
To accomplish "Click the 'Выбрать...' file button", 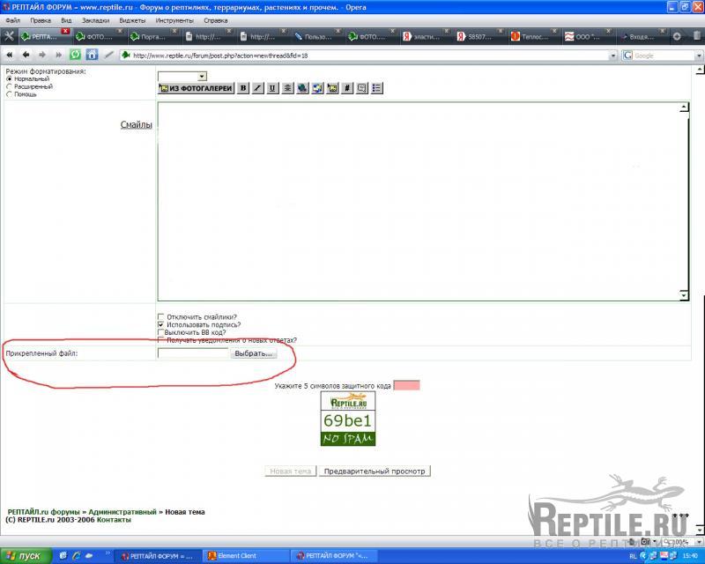I will [x=255, y=353].
